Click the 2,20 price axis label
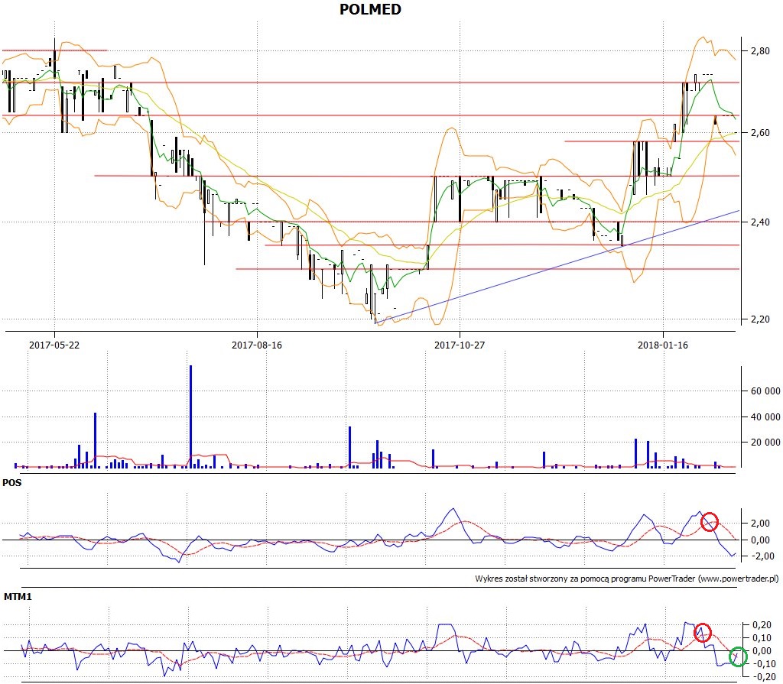Screen dimensions: 783x684 click(759, 319)
